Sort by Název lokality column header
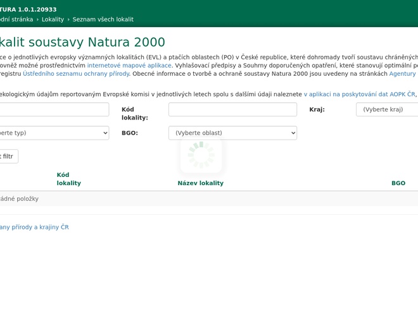 click(x=200, y=183)
